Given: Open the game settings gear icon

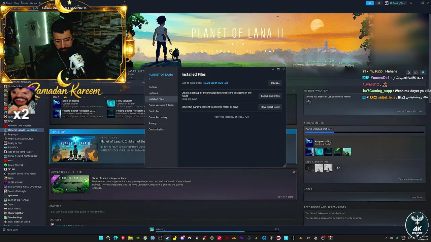Looking at the screenshot, I should click(x=409, y=73).
